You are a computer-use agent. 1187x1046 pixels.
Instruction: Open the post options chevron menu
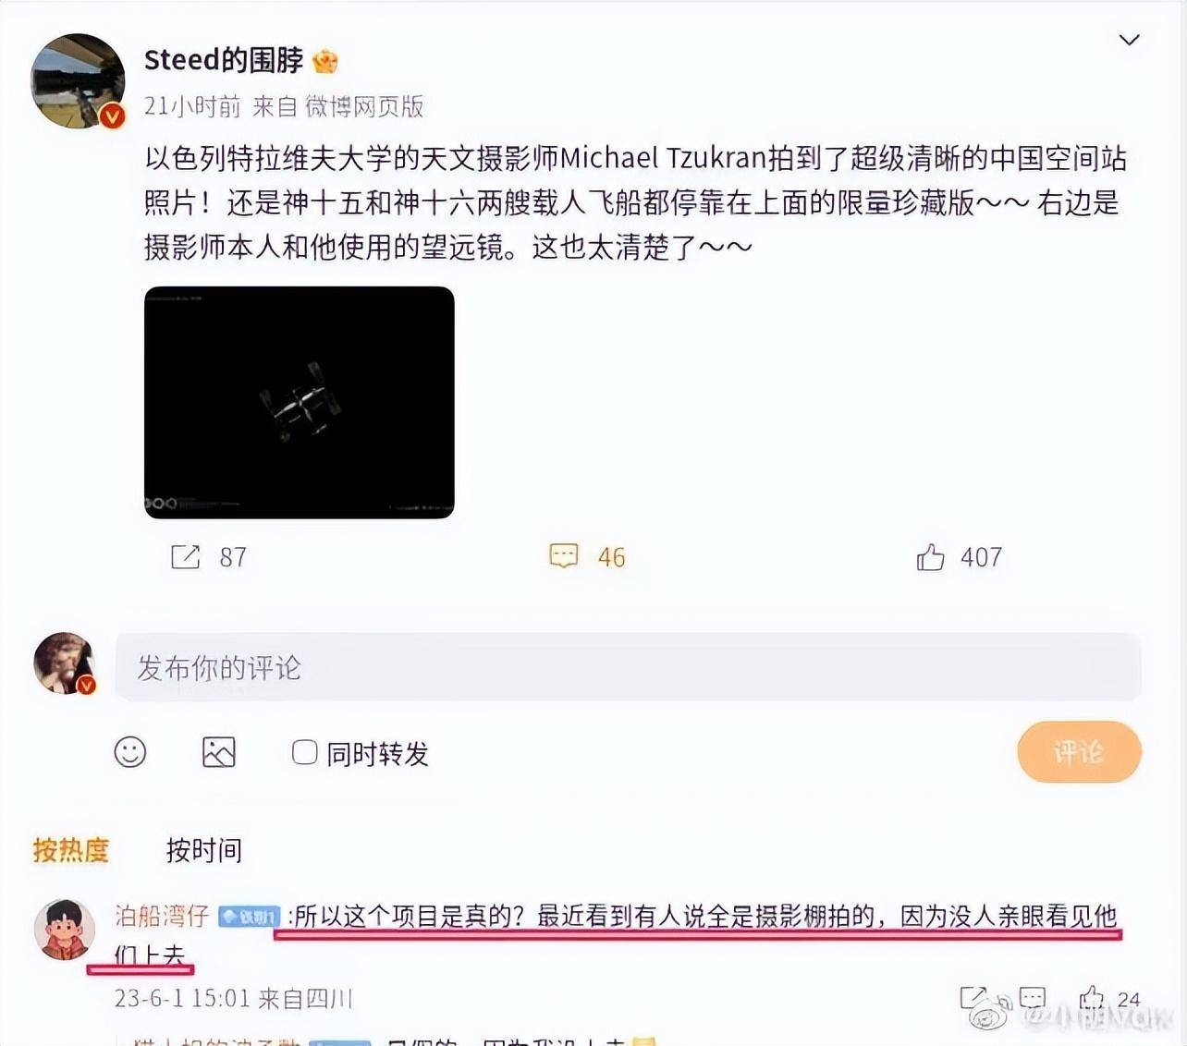[1129, 40]
